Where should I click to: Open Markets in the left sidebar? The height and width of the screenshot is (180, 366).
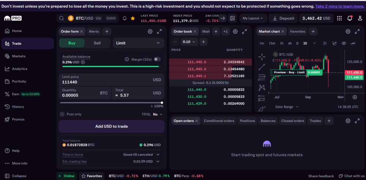[x=19, y=56]
